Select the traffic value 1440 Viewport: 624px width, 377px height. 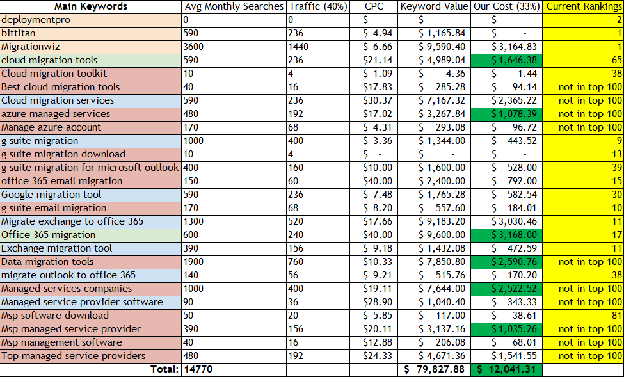[318, 47]
